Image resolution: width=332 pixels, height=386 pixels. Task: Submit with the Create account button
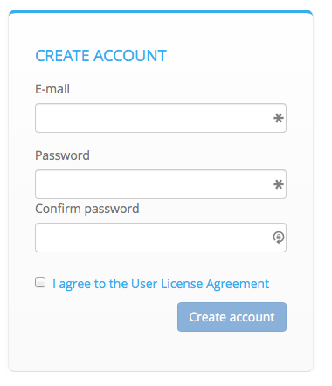(232, 317)
